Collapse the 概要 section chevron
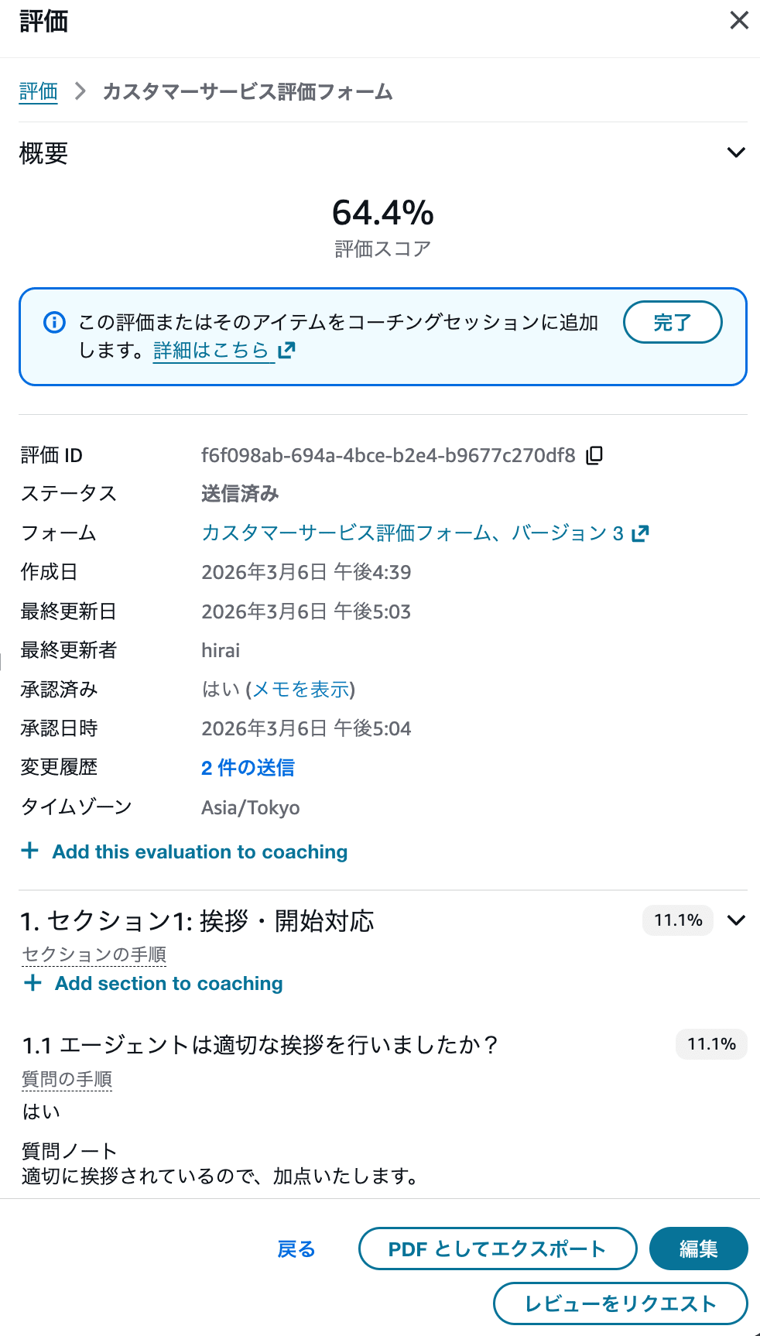This screenshot has height=1336, width=760. click(734, 152)
